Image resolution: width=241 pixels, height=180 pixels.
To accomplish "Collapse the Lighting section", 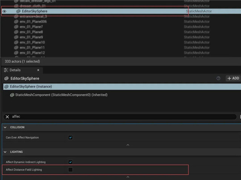I will (5, 152).
